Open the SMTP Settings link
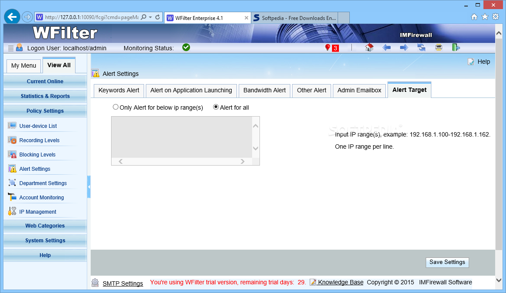The width and height of the screenshot is (506, 293). click(123, 283)
